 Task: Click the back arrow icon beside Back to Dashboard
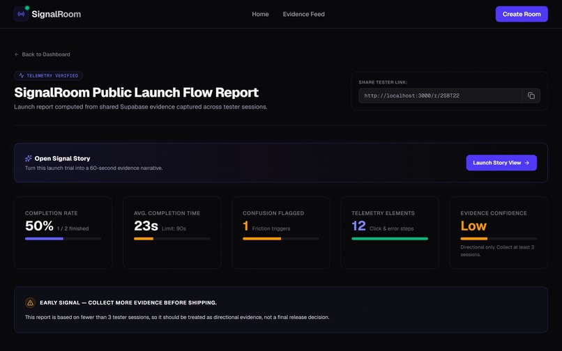coord(17,54)
